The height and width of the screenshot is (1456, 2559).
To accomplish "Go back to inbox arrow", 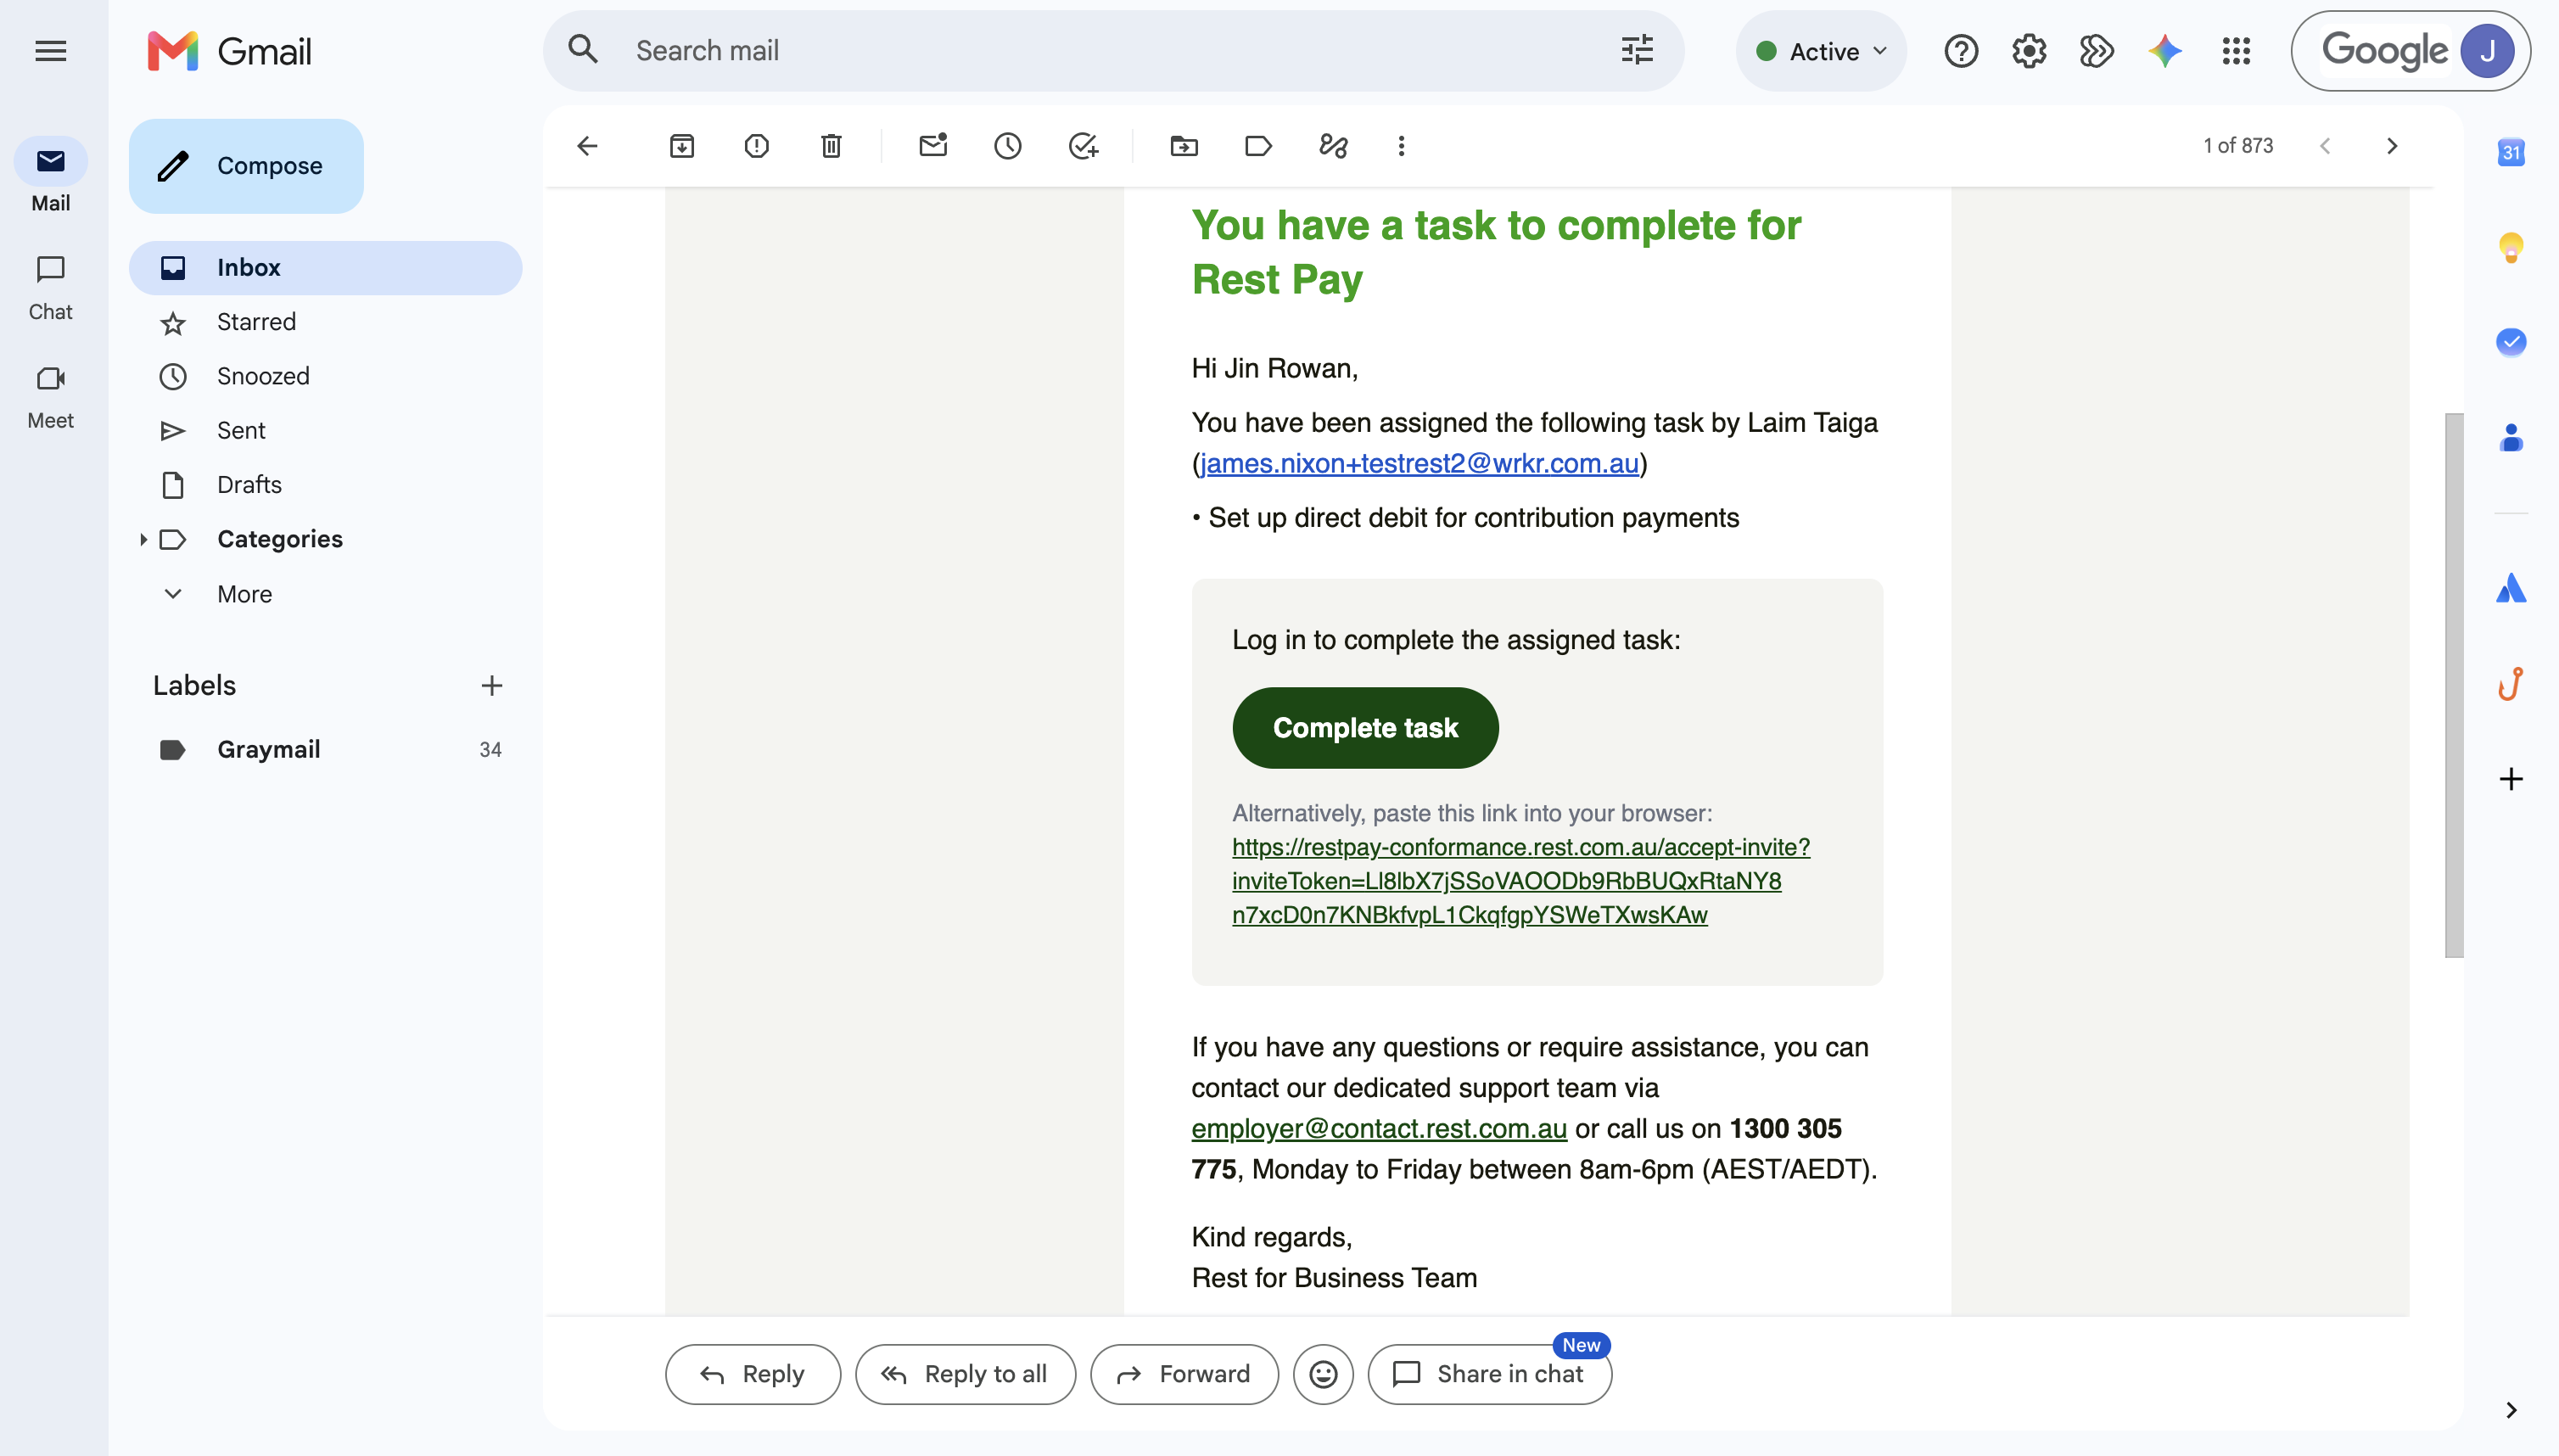I will [x=587, y=146].
